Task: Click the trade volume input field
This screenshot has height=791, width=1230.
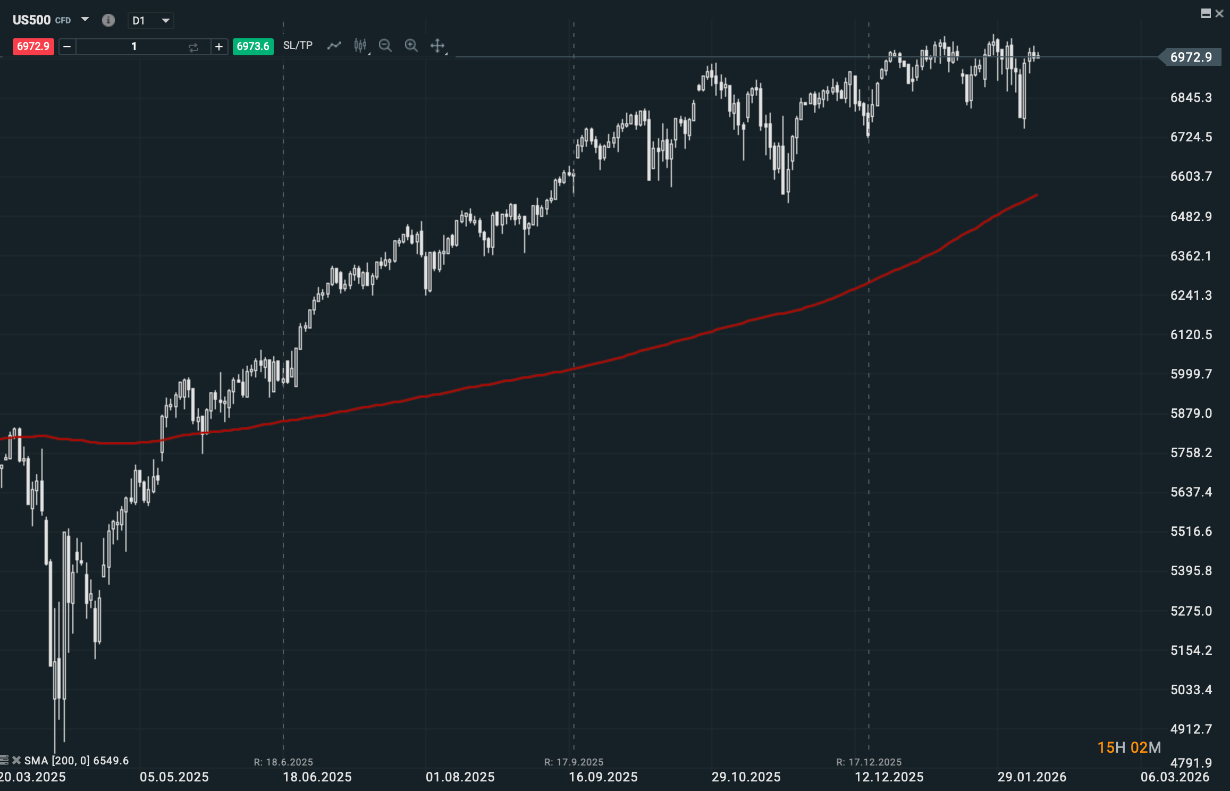Action: pyautogui.click(x=134, y=47)
